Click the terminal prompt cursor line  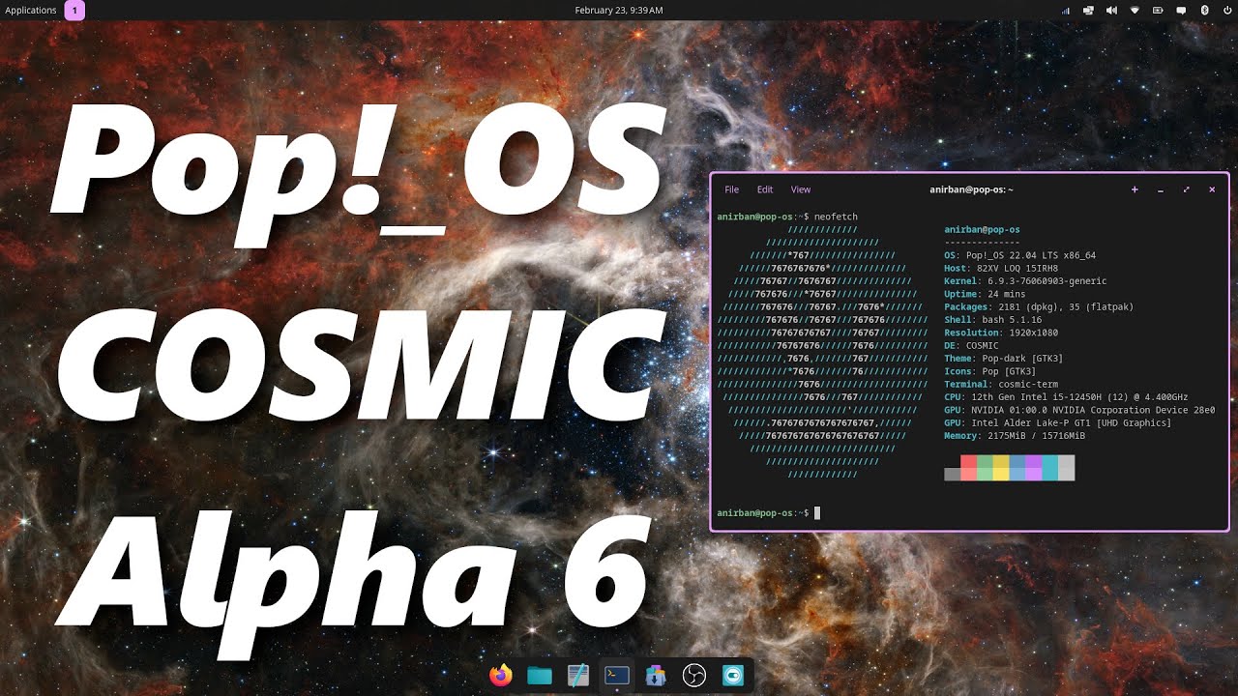pyautogui.click(x=769, y=513)
